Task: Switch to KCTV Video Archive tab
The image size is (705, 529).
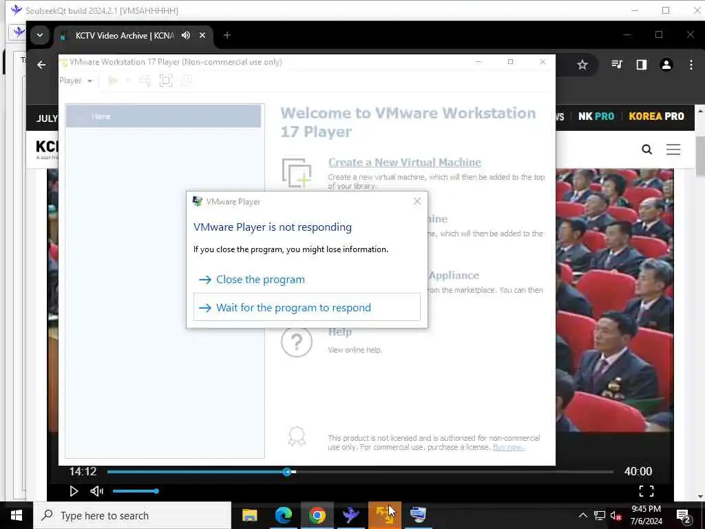Action: 125,35
